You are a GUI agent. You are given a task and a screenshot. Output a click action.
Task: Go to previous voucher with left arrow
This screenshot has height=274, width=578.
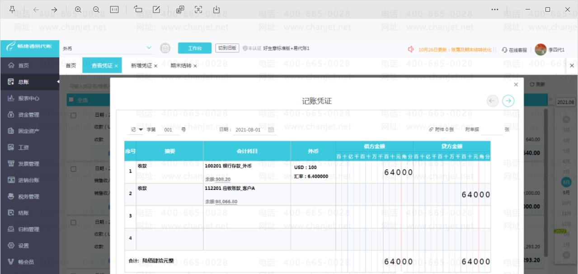click(493, 101)
